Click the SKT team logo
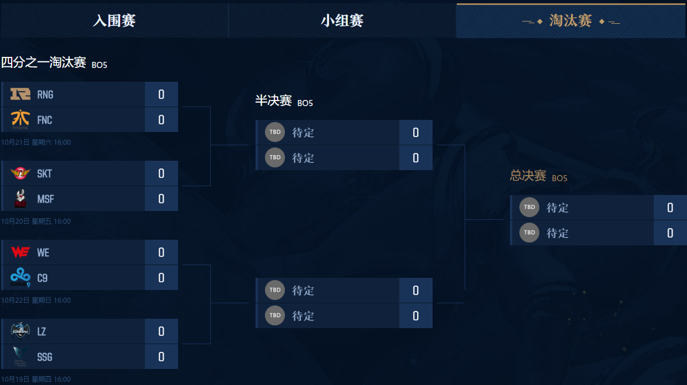 20,173
